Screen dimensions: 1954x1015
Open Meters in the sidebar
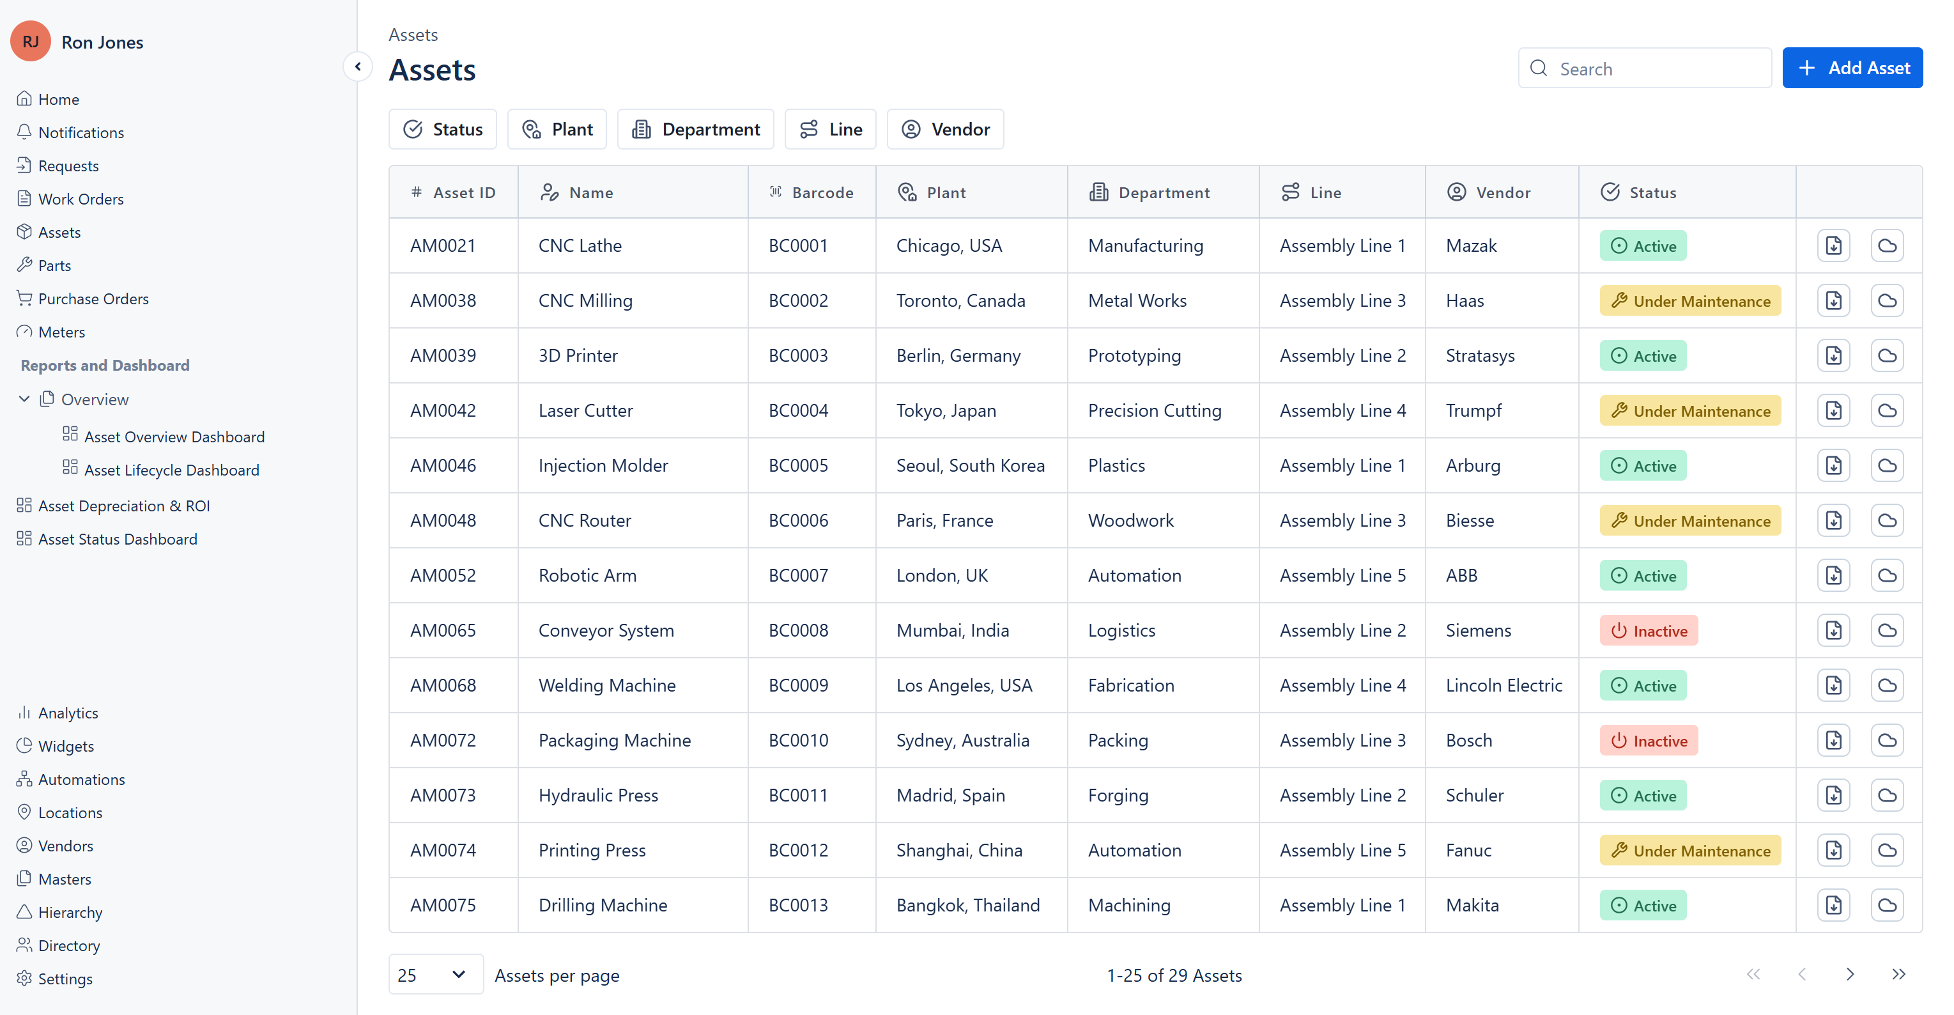52,332
